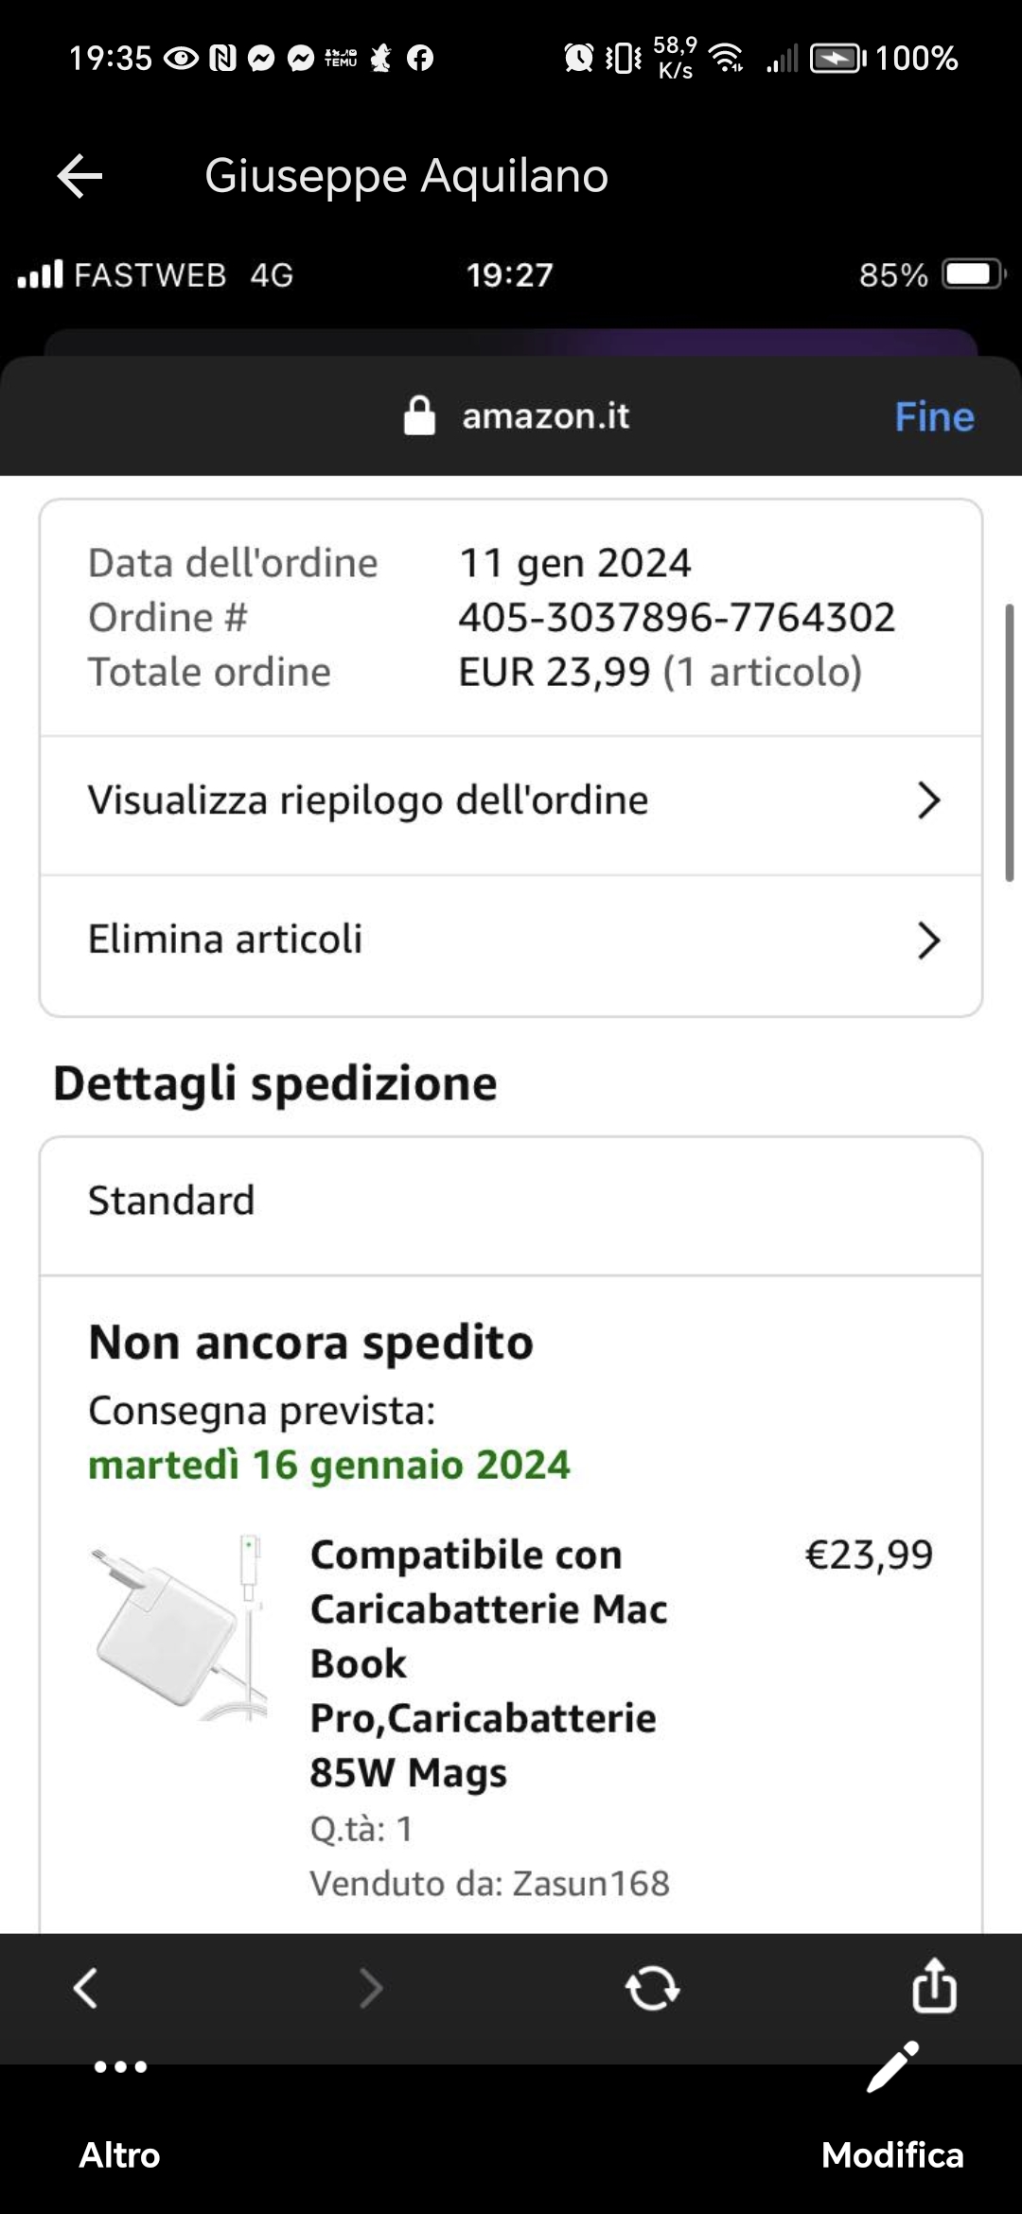Viewport: 1022px width, 2214px height.
Task: Open the share icon in browser bar
Action: click(x=934, y=1986)
